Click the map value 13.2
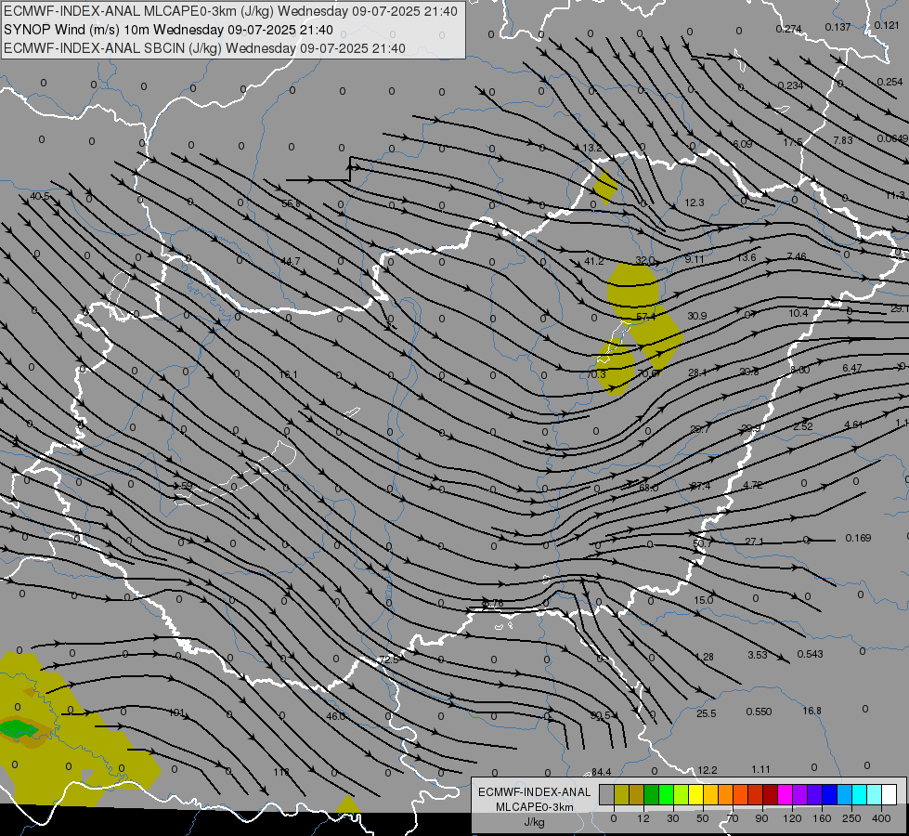909x836 pixels. coord(591,148)
